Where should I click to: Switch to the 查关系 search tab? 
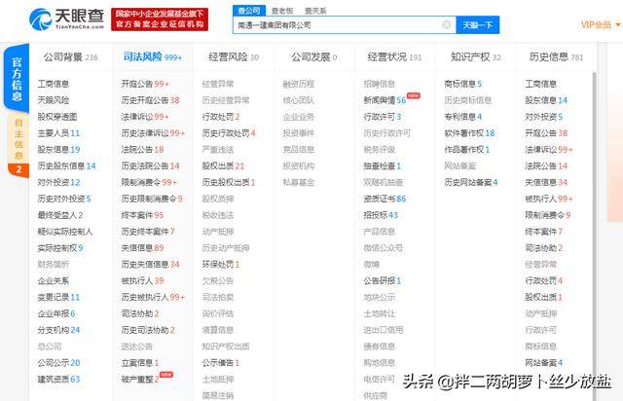click(315, 11)
